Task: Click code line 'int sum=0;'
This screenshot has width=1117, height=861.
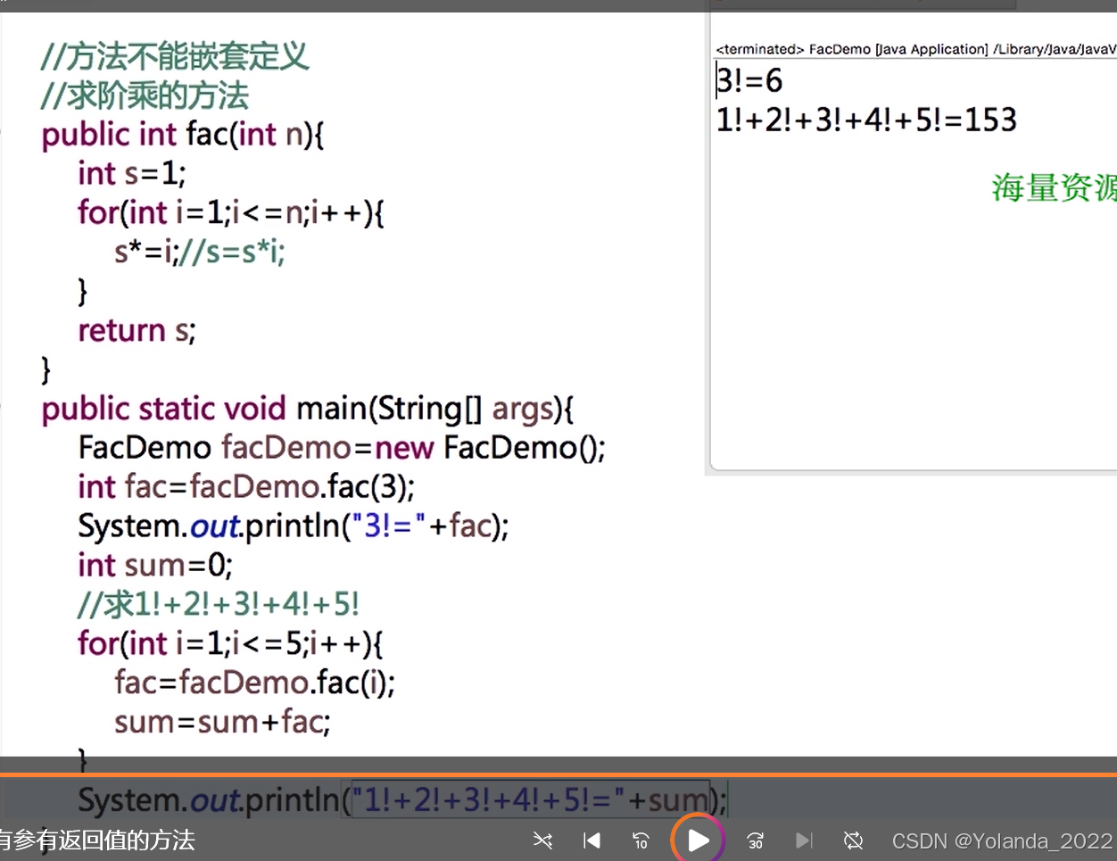Action: 155,565
